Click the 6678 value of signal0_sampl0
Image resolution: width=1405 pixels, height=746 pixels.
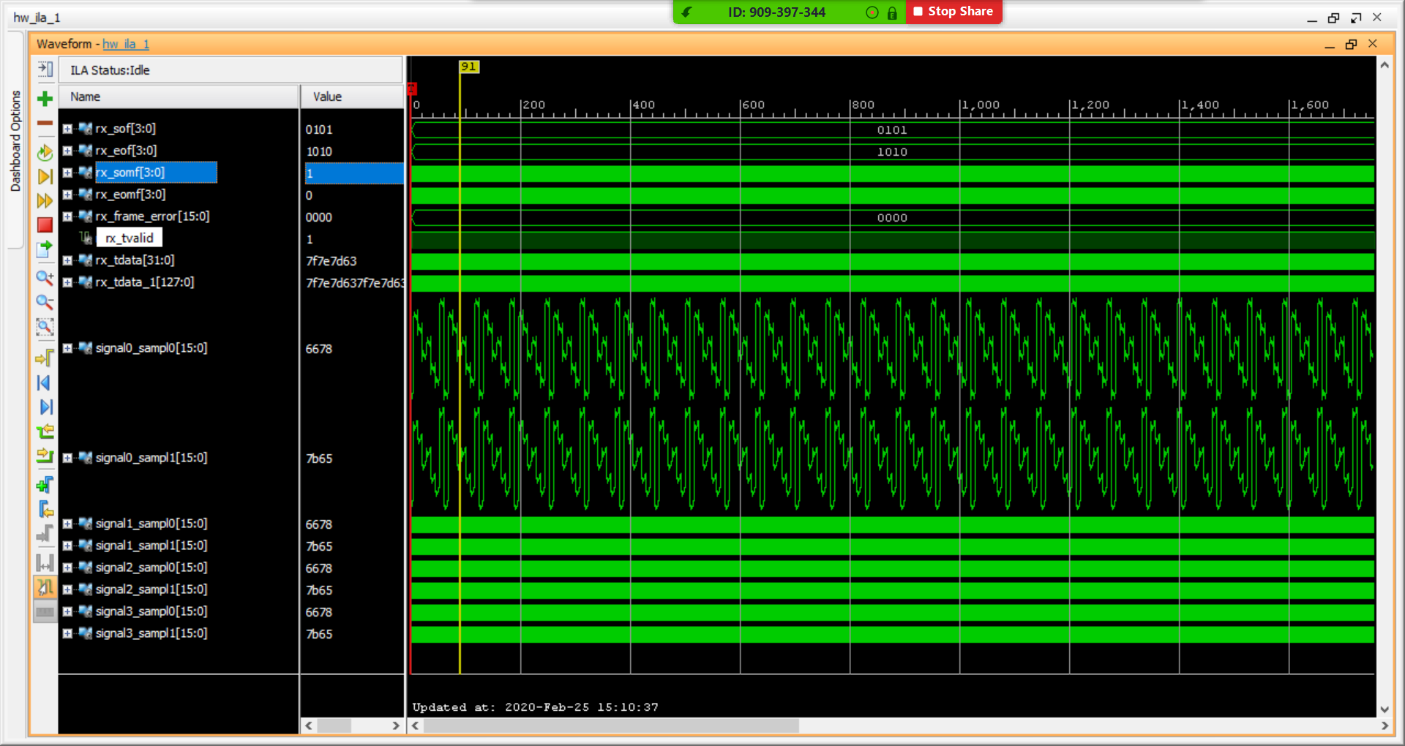(x=319, y=349)
